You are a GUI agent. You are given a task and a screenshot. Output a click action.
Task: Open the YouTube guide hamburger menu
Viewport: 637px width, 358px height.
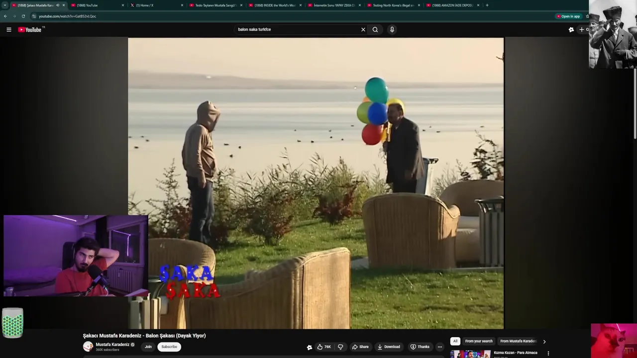click(x=9, y=30)
